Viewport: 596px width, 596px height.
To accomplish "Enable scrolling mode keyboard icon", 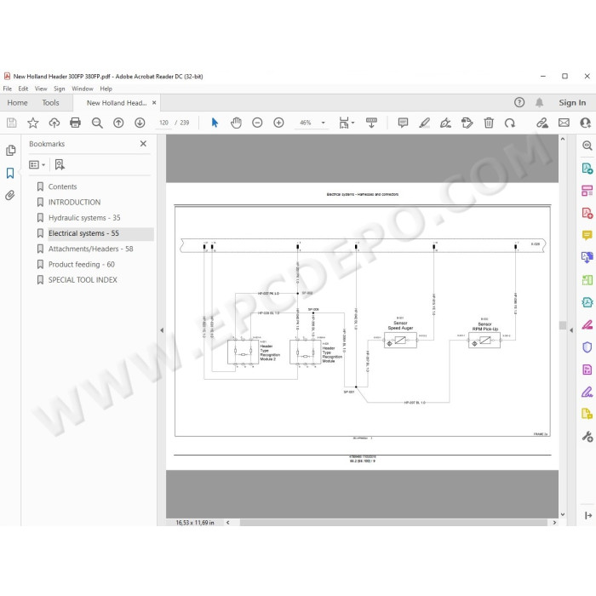I will pyautogui.click(x=371, y=123).
